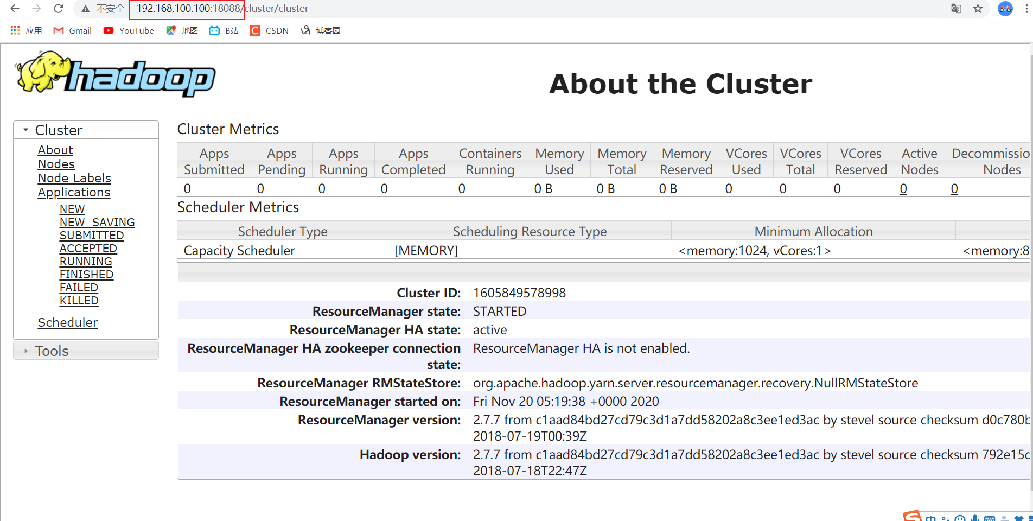Click the Scheduling Resource Type header
Viewport: 1033px width, 521px height.
click(530, 231)
